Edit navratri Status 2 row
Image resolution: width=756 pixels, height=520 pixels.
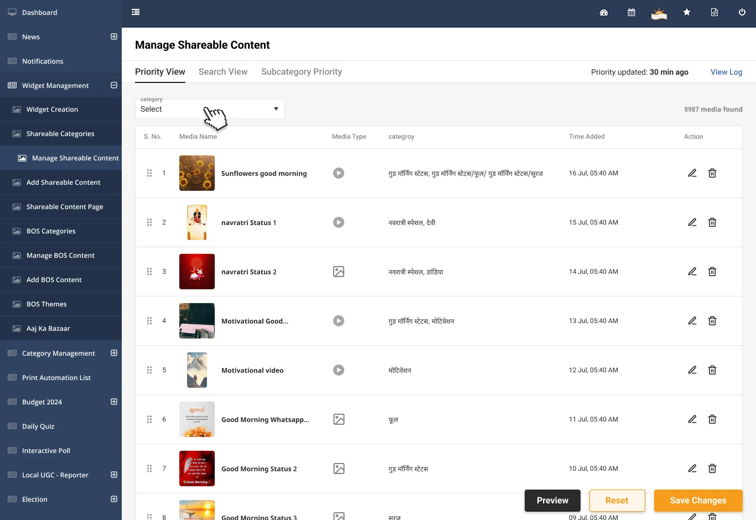(692, 272)
